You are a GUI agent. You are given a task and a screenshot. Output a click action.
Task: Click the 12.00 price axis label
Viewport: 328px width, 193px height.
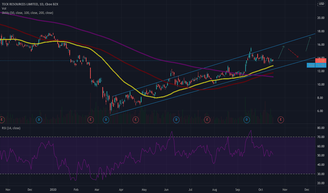[321, 71]
